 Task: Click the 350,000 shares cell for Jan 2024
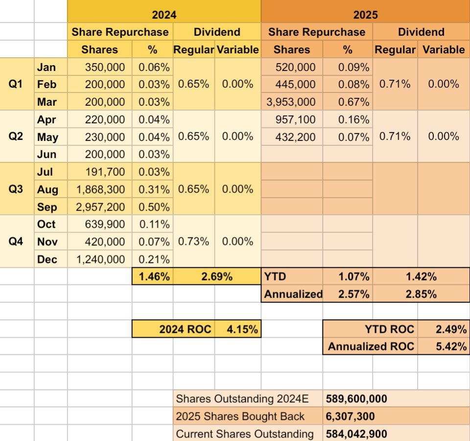[100, 67]
